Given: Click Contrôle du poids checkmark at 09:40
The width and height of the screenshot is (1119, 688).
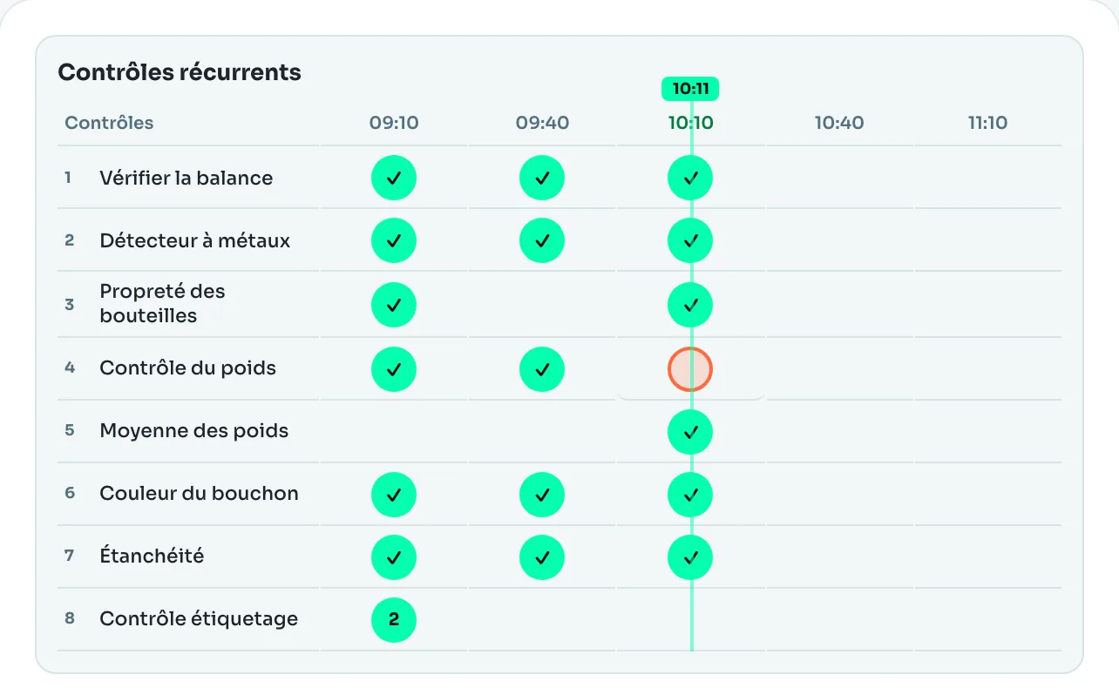Looking at the screenshot, I should tap(542, 368).
